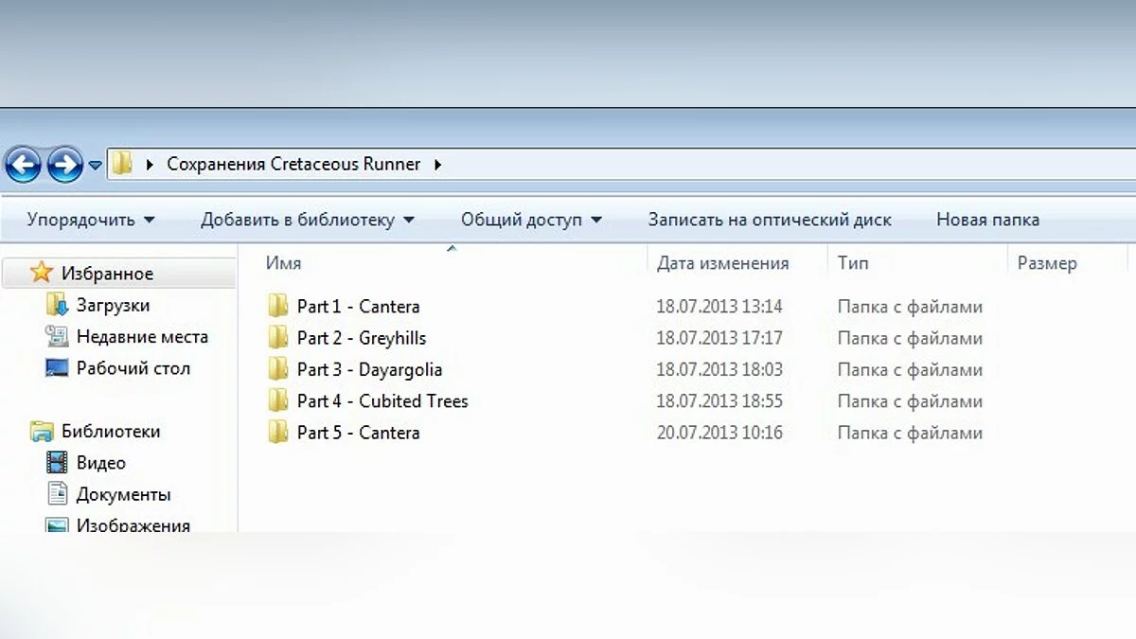Sort files by Имя column header
Screen dimensions: 1136x639
pos(284,263)
